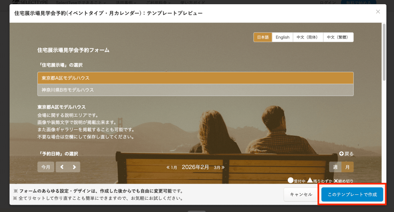Viewport: 394px width, 212px height.
Task: Jump to next month via 3月»
Action: point(219,167)
